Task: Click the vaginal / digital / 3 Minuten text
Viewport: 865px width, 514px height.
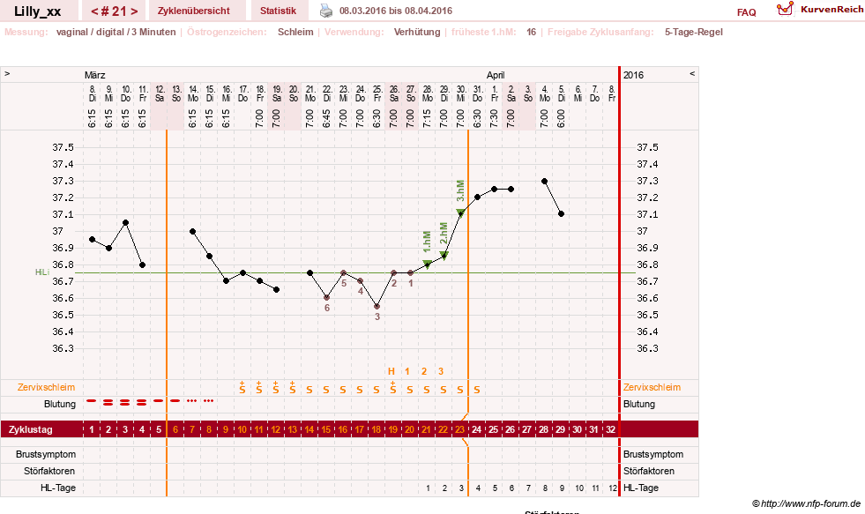Action: [x=116, y=32]
